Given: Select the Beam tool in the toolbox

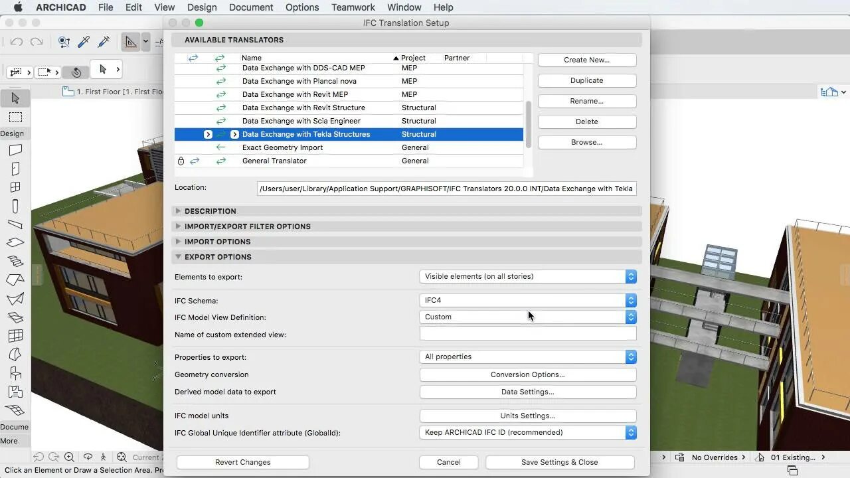Looking at the screenshot, I should tap(15, 224).
